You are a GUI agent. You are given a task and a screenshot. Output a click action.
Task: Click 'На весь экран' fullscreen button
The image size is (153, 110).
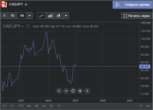pyautogui.click(x=136, y=16)
